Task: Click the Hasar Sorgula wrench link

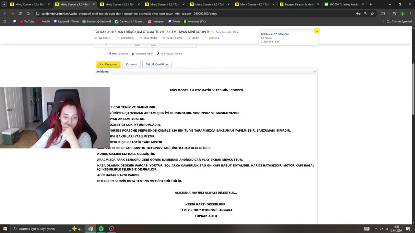Action: [x=118, y=54]
